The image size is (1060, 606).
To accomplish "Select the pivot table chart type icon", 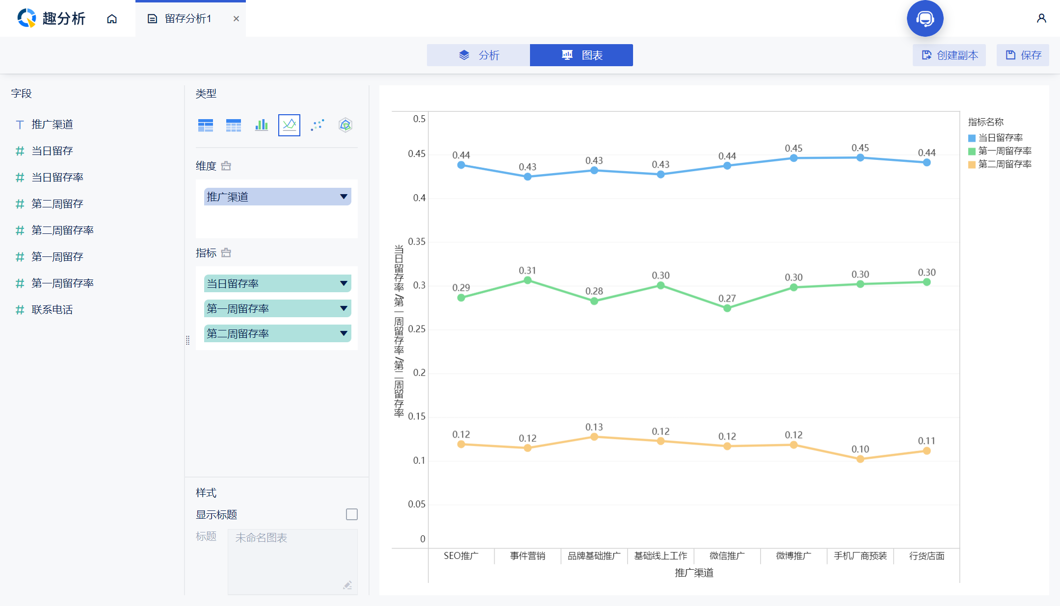I will (234, 126).
